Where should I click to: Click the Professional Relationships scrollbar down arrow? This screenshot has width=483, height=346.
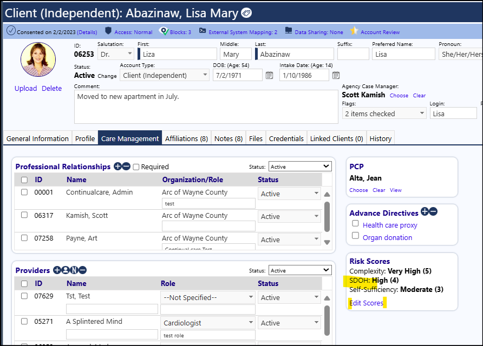click(327, 242)
